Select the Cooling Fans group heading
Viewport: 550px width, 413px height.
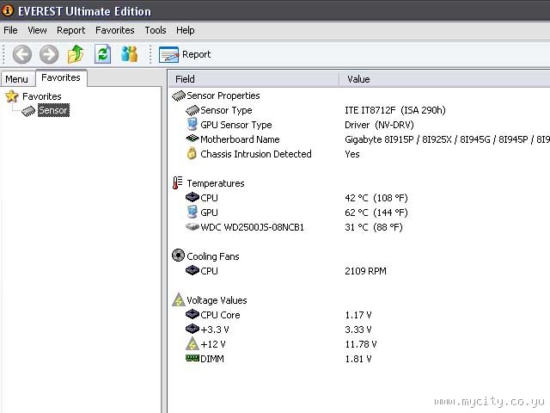(x=213, y=256)
